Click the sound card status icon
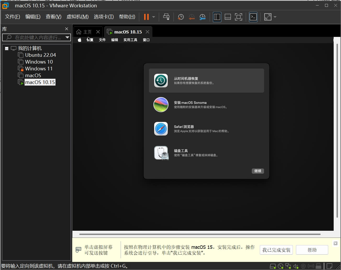341x270 pixels. pos(296,266)
